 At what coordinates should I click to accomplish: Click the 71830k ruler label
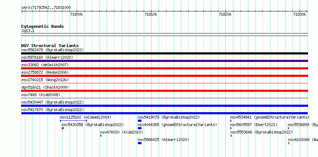point(299,14)
